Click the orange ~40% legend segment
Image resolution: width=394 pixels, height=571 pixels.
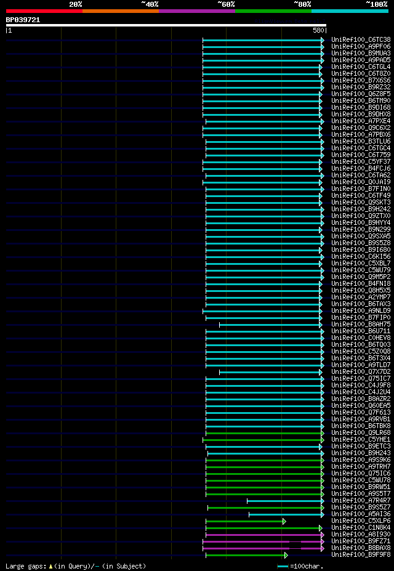click(121, 11)
